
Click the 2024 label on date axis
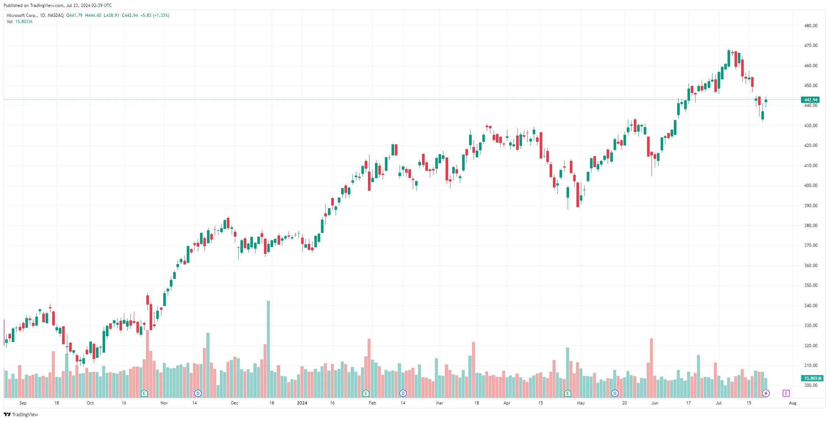click(302, 403)
